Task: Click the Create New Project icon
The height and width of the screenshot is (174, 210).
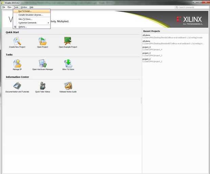Action: 17,41
